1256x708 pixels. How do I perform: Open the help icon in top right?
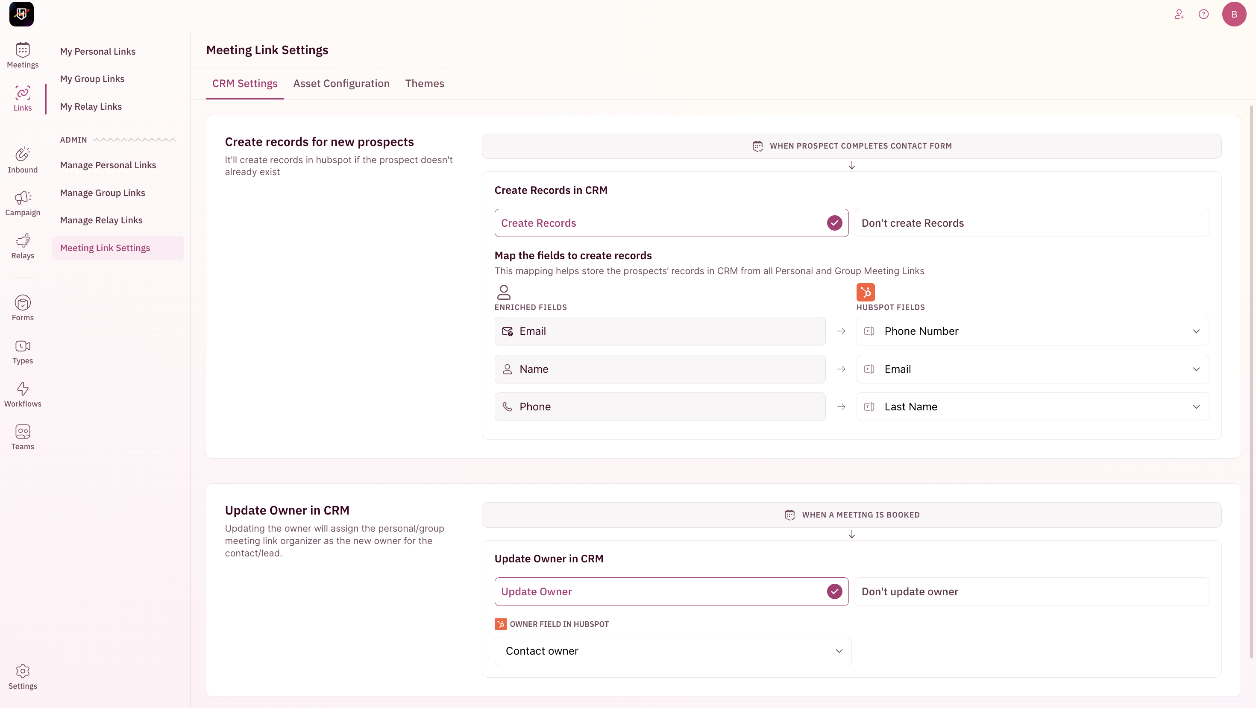coord(1204,14)
